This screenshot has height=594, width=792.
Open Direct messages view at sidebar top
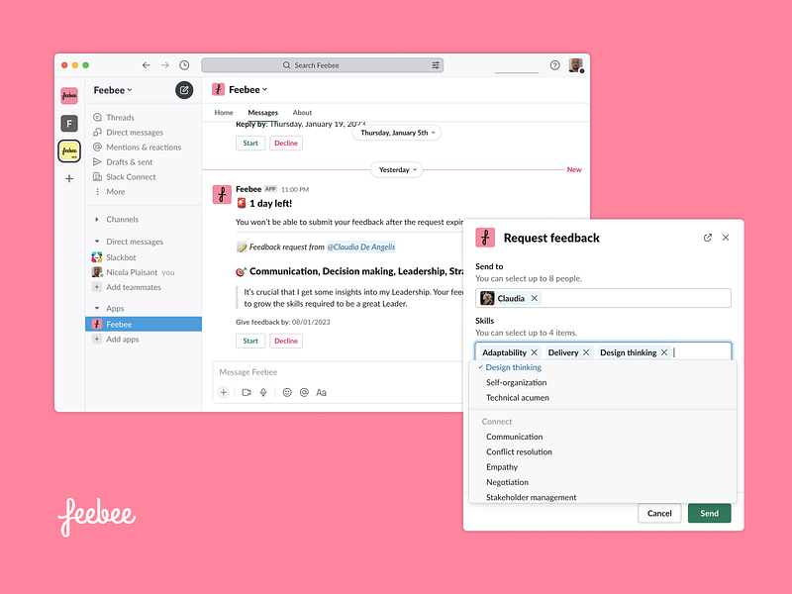135,133
